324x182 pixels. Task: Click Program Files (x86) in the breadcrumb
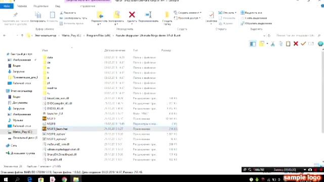(99, 35)
